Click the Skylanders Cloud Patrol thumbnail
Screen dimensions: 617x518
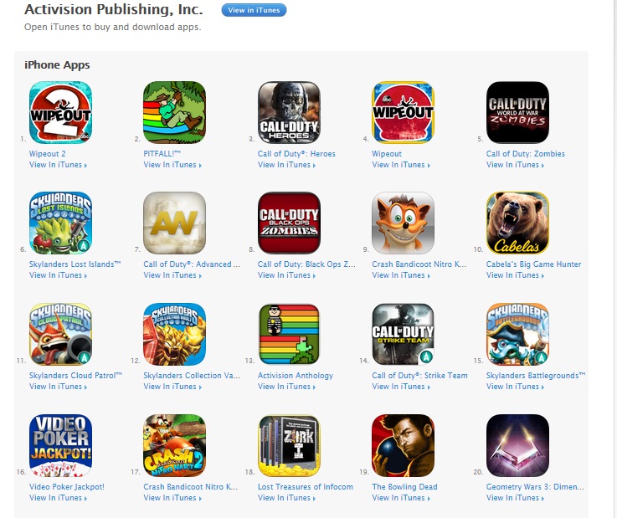point(60,335)
